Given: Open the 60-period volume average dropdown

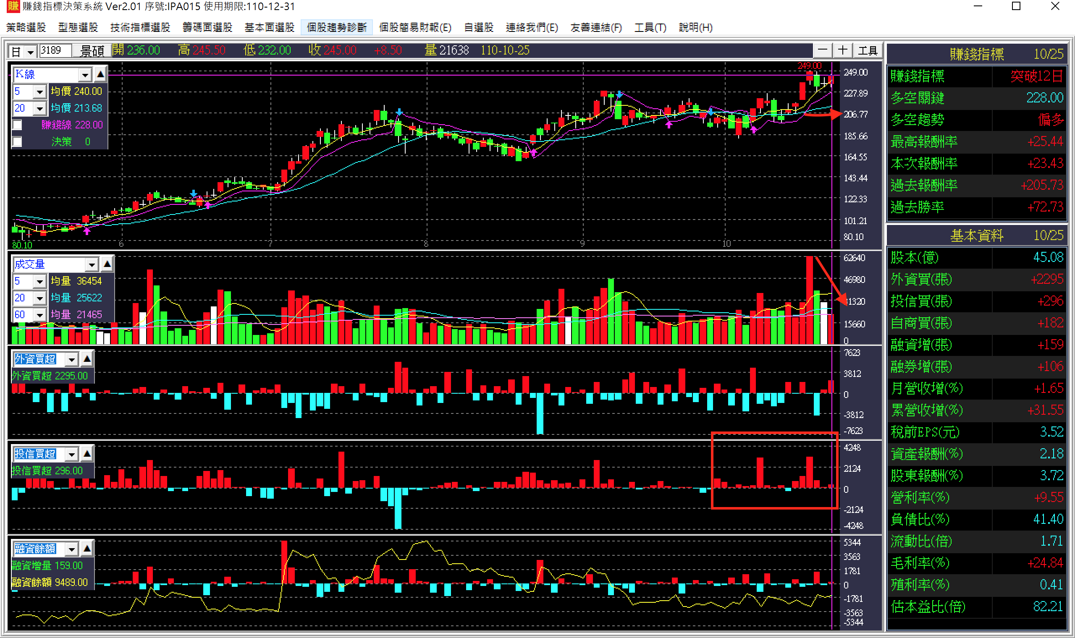Looking at the screenshot, I should 39,315.
